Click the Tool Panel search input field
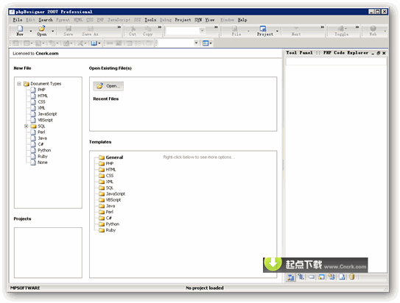 [336, 62]
